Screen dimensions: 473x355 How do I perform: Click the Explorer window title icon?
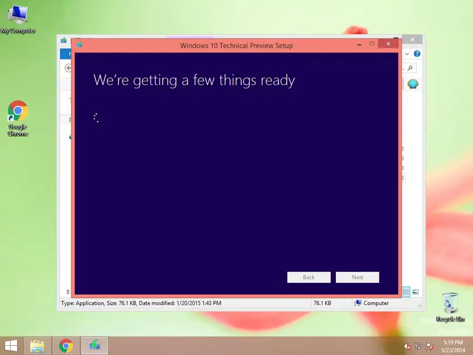[x=64, y=40]
